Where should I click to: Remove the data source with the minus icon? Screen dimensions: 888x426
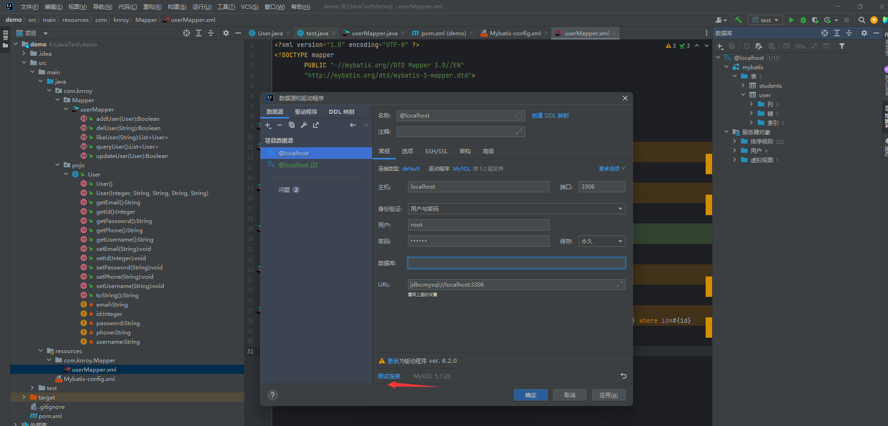[x=280, y=125]
